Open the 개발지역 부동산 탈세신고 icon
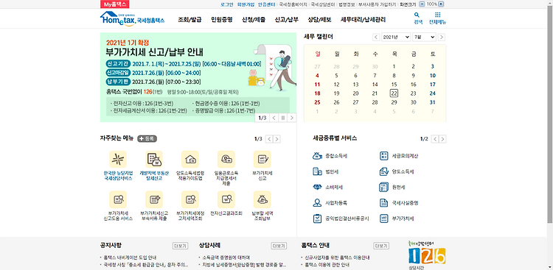This screenshot has width=553, height=270. click(x=154, y=160)
